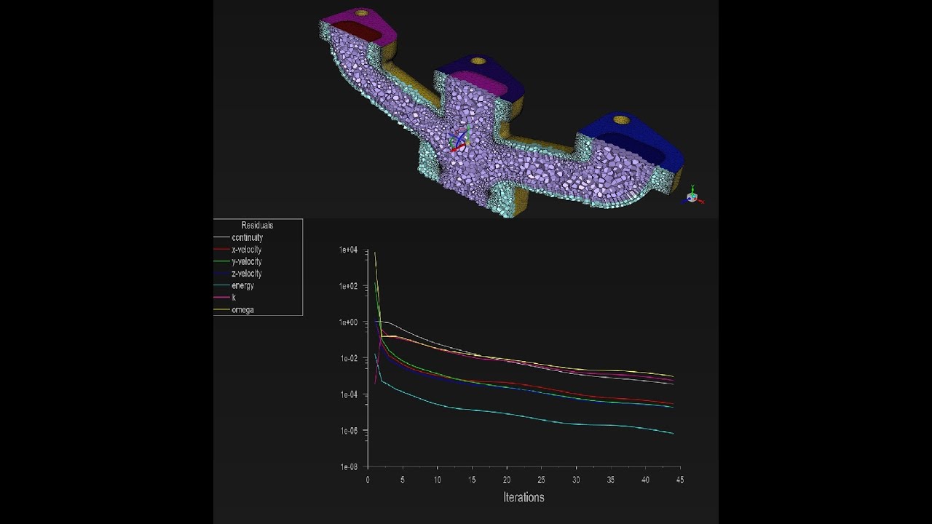Select the x-velocity legend entry
This screenshot has width=932, height=524.
coord(246,250)
